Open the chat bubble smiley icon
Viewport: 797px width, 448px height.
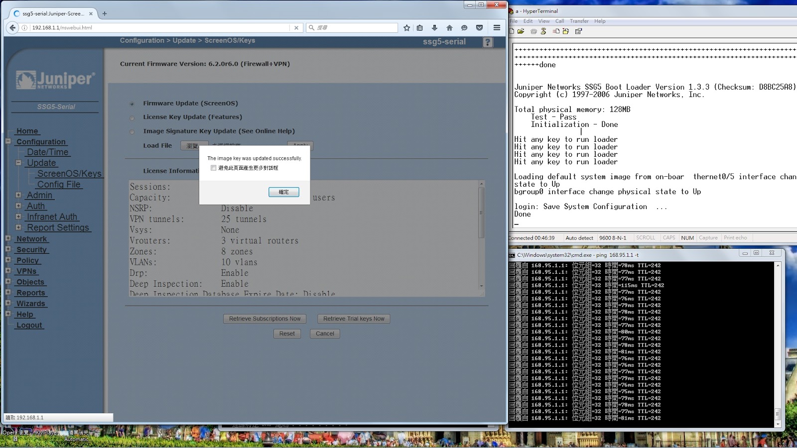click(x=464, y=28)
